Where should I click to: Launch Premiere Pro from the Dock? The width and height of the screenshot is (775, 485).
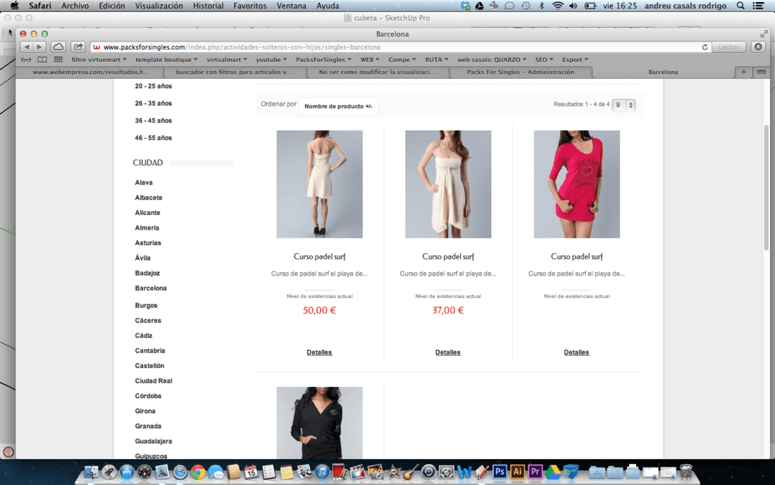tap(535, 472)
